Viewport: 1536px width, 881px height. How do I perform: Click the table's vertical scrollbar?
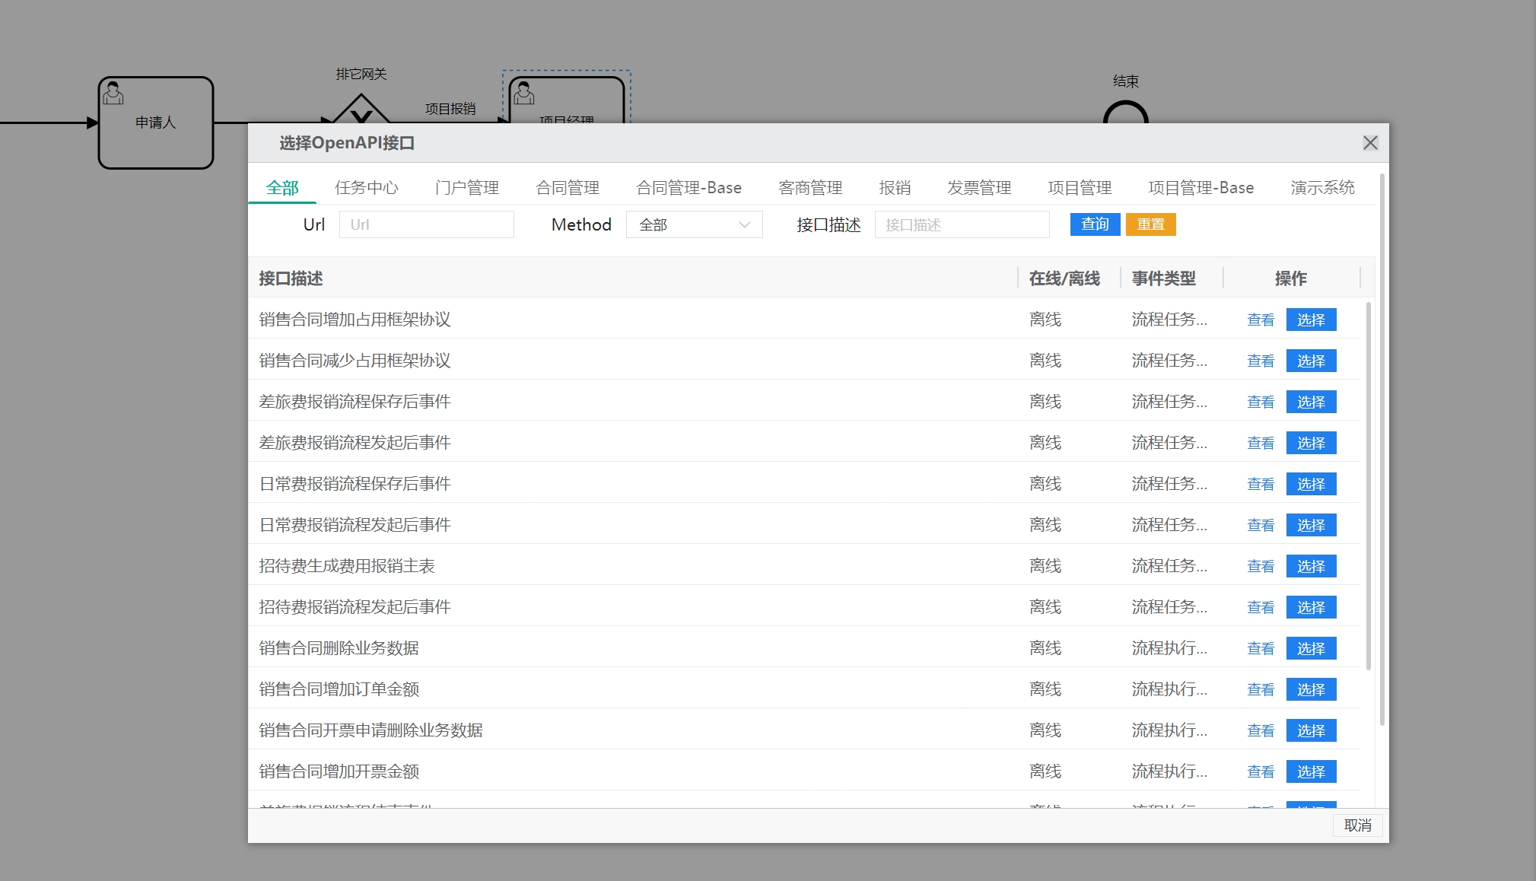[1369, 487]
